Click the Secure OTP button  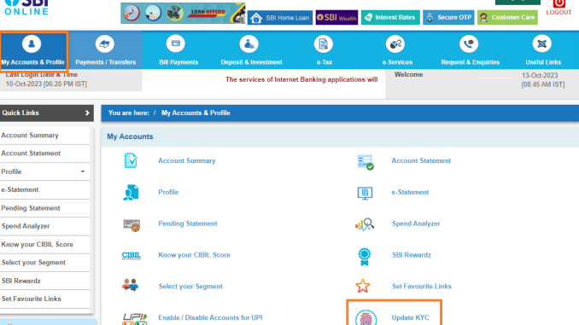point(448,17)
